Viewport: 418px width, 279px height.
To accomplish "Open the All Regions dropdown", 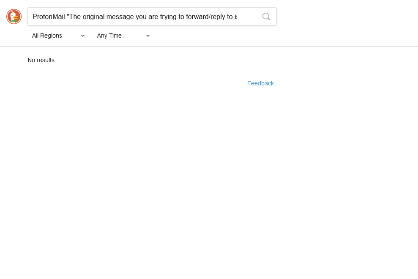I will click(58, 36).
